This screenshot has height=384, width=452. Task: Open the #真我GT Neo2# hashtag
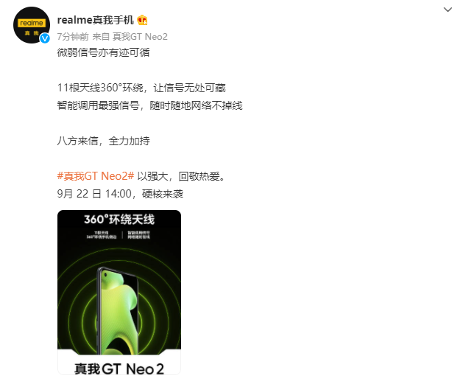(x=96, y=176)
